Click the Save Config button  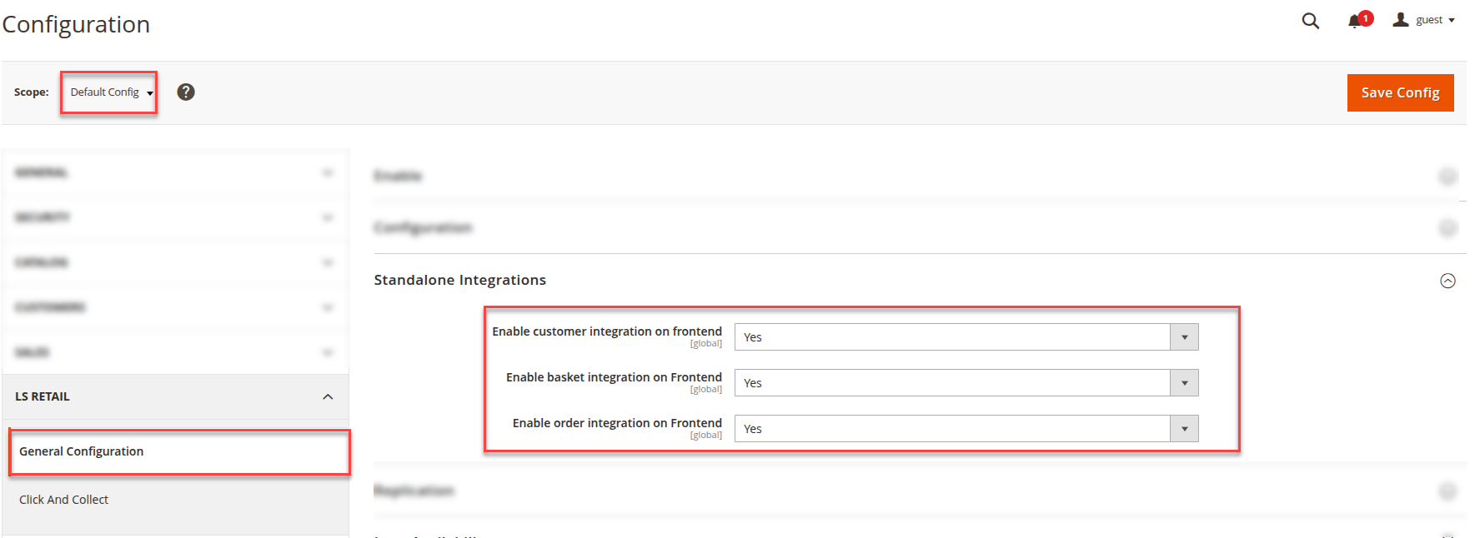[x=1400, y=92]
